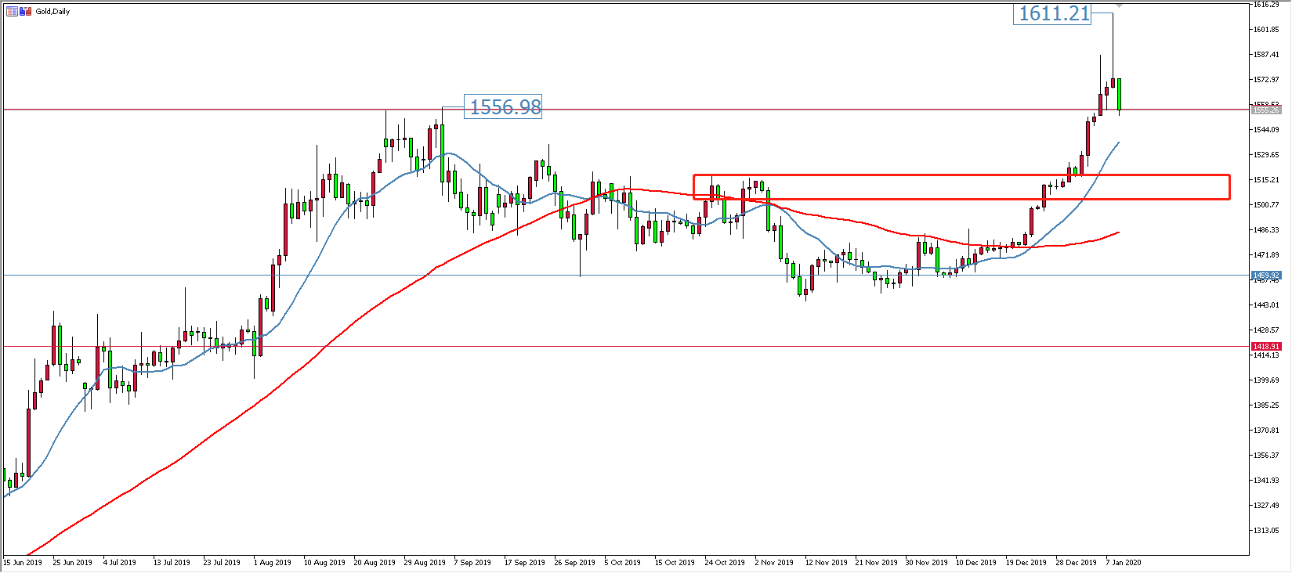Click the 1556.98 price label box

504,106
